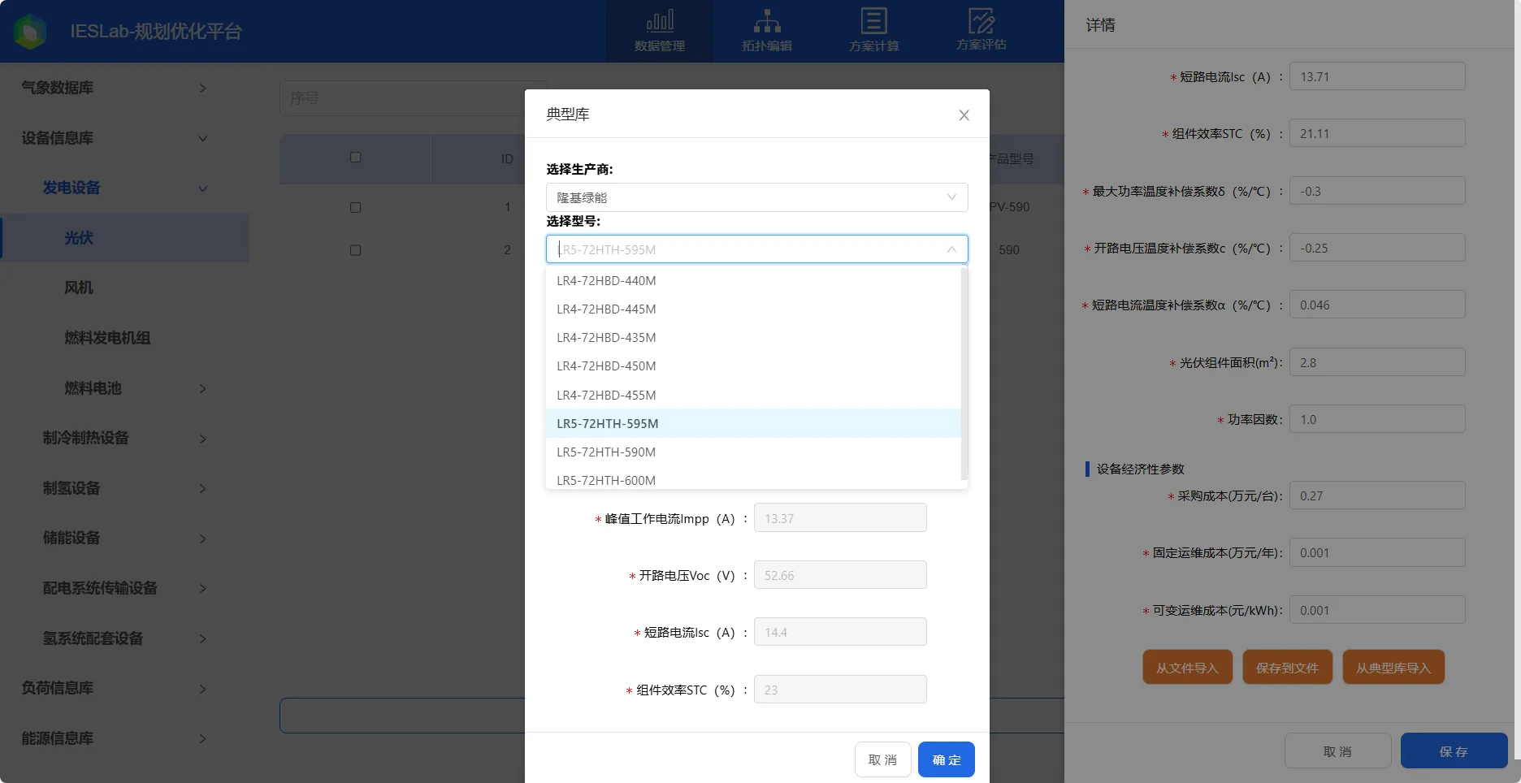Click the 序号 search input field
This screenshot has width=1521, height=783.
click(x=414, y=98)
